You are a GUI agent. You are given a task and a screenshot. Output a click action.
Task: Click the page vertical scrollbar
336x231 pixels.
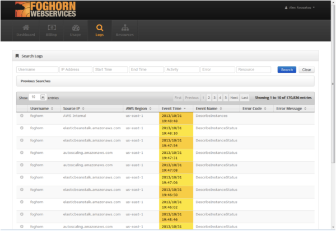[x=333, y=84]
